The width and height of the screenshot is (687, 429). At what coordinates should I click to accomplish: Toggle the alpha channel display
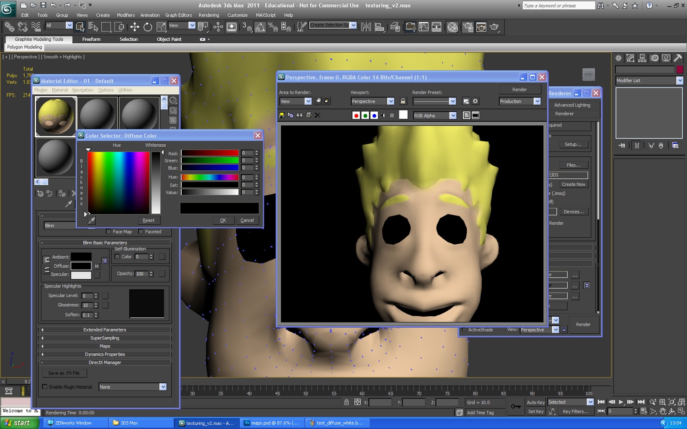383,115
